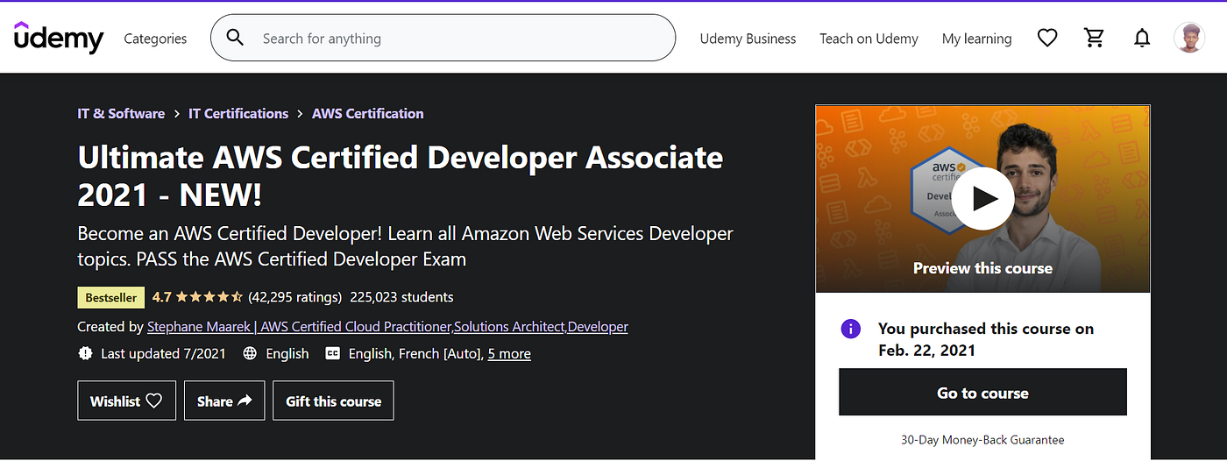Click the closed captions icon
The height and width of the screenshot is (461, 1227).
(332, 353)
